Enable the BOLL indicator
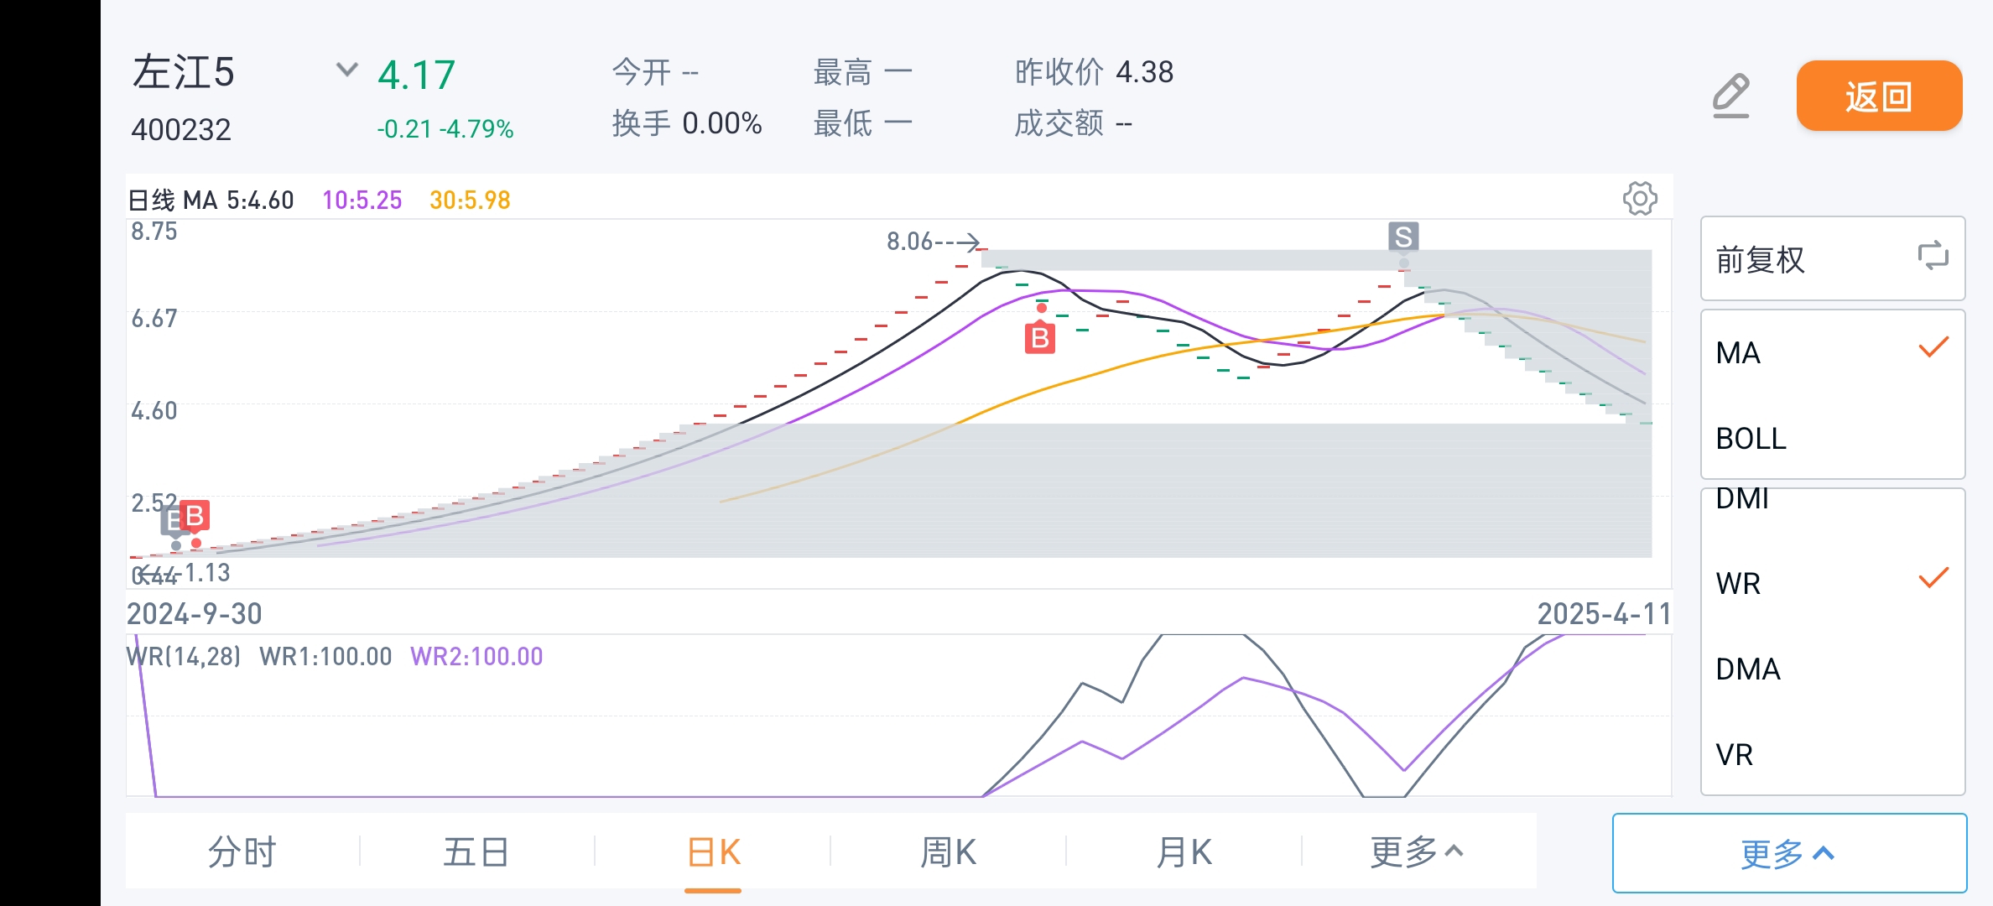Viewport: 1993px width, 906px height. click(x=1833, y=439)
